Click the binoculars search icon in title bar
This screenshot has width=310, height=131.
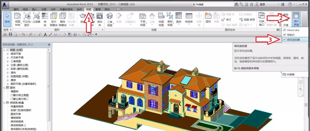[x=236, y=4]
